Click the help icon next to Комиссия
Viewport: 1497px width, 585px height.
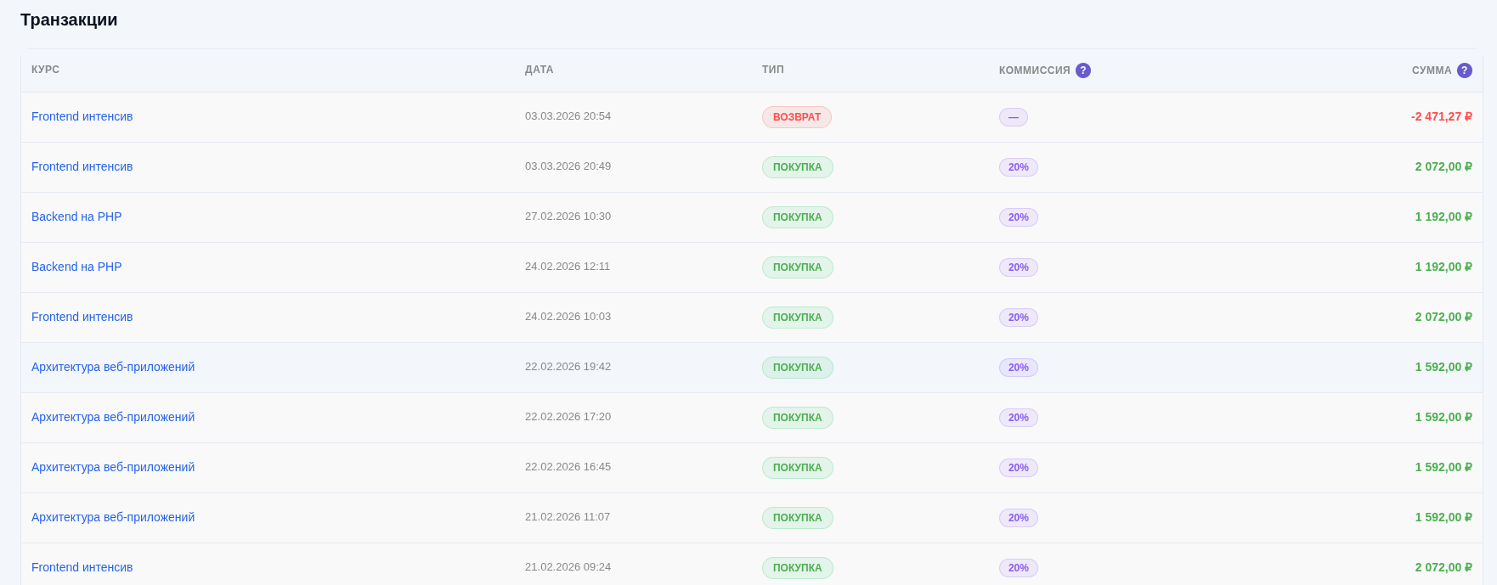[x=1083, y=70]
